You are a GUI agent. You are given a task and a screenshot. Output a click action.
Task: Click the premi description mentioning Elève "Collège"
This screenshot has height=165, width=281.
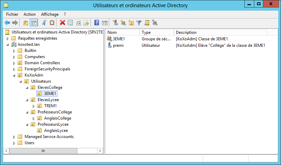tap(220, 45)
